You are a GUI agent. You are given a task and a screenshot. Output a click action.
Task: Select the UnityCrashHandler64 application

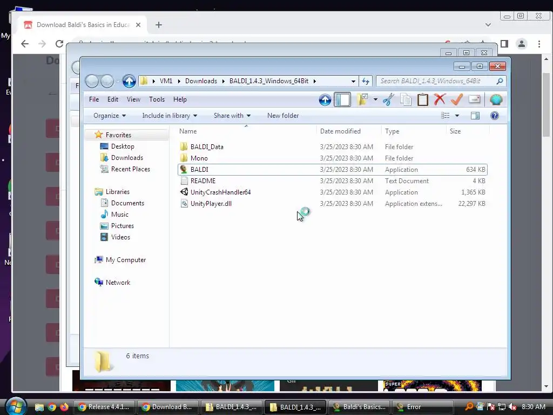tap(220, 192)
